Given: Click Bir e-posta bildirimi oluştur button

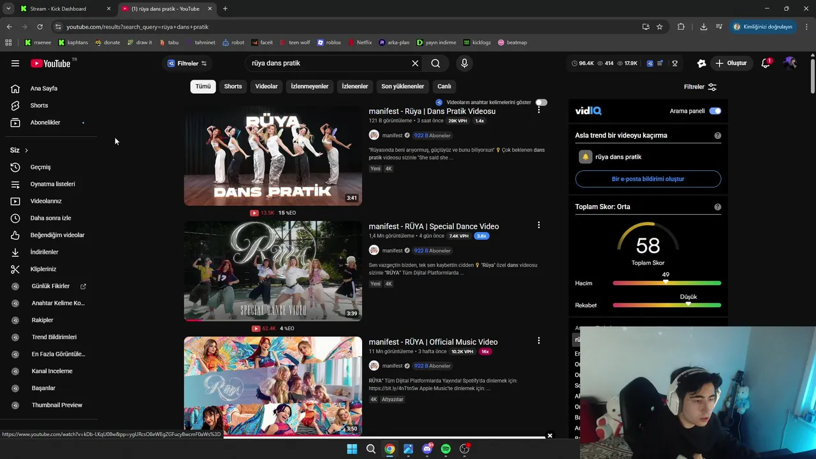Looking at the screenshot, I should click(648, 179).
